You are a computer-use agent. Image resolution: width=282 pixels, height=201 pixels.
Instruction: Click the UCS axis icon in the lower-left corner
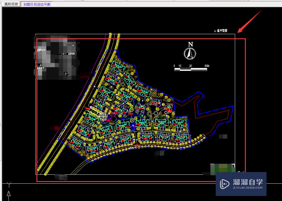[9, 191]
